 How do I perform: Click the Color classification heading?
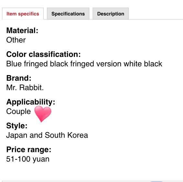click(x=43, y=54)
